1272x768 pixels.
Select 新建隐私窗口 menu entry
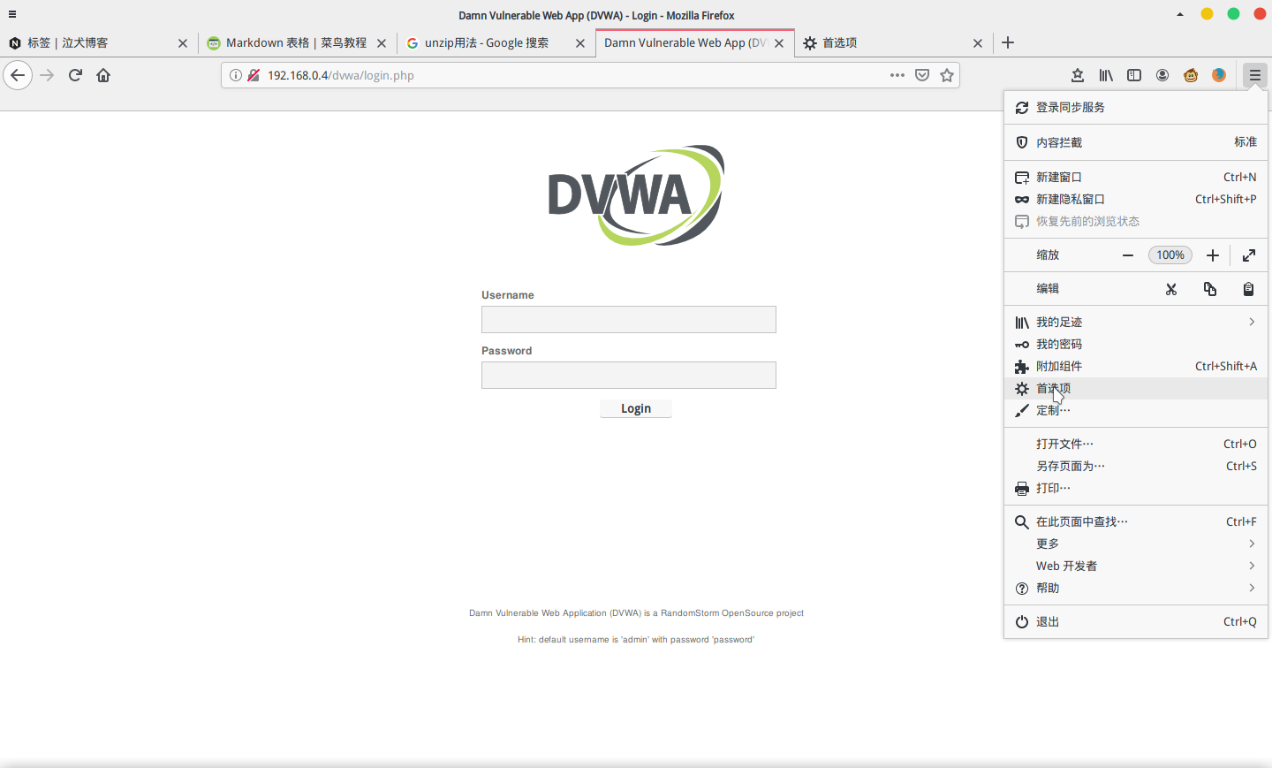[1071, 200]
